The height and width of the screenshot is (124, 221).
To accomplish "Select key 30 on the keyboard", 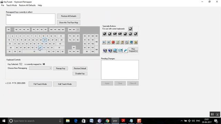I will click(x=10, y=44).
